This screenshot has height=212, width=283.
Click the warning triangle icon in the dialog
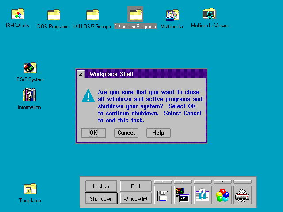[x=88, y=96]
